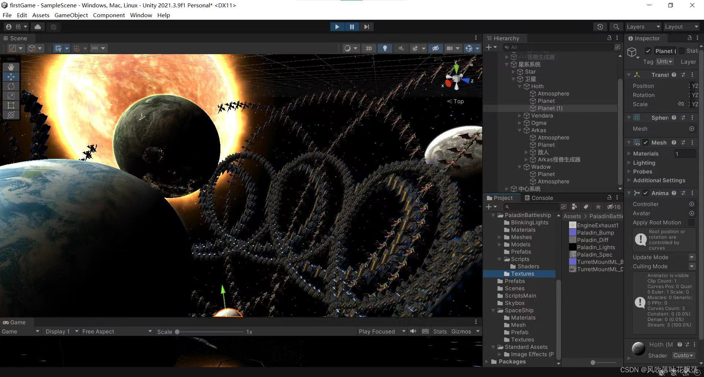Open the Window menu

[141, 15]
